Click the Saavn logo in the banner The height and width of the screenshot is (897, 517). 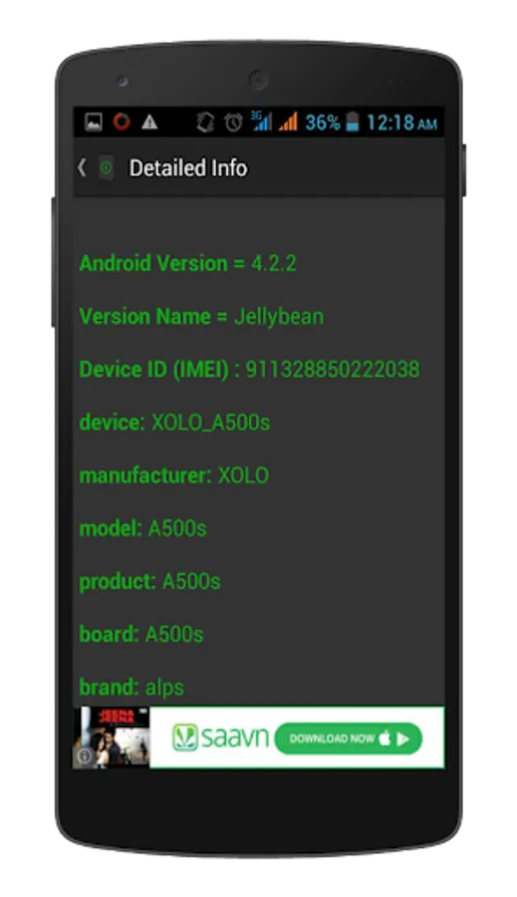pos(220,738)
